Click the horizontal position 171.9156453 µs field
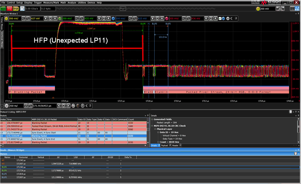The width and height of the screenshot is (301, 184). tap(42, 106)
